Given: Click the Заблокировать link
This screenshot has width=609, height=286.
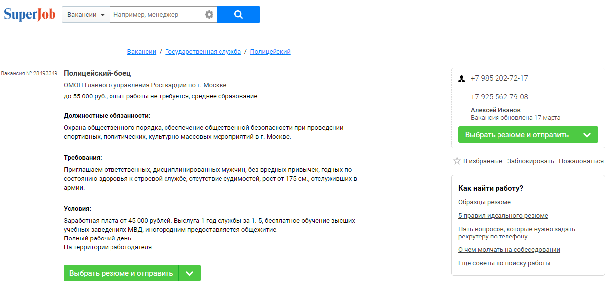Looking at the screenshot, I should coord(531,161).
